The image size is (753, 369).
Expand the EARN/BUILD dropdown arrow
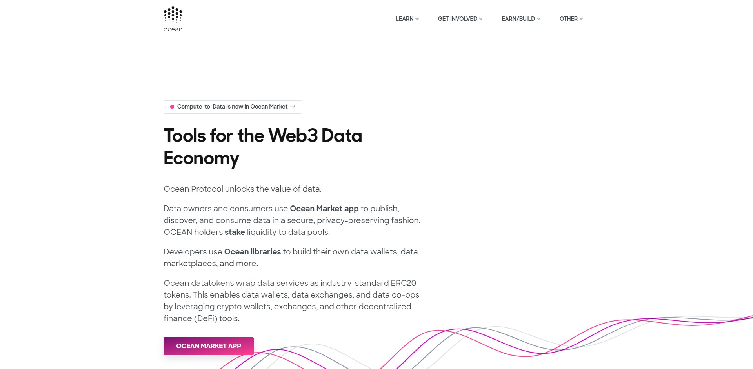[539, 19]
